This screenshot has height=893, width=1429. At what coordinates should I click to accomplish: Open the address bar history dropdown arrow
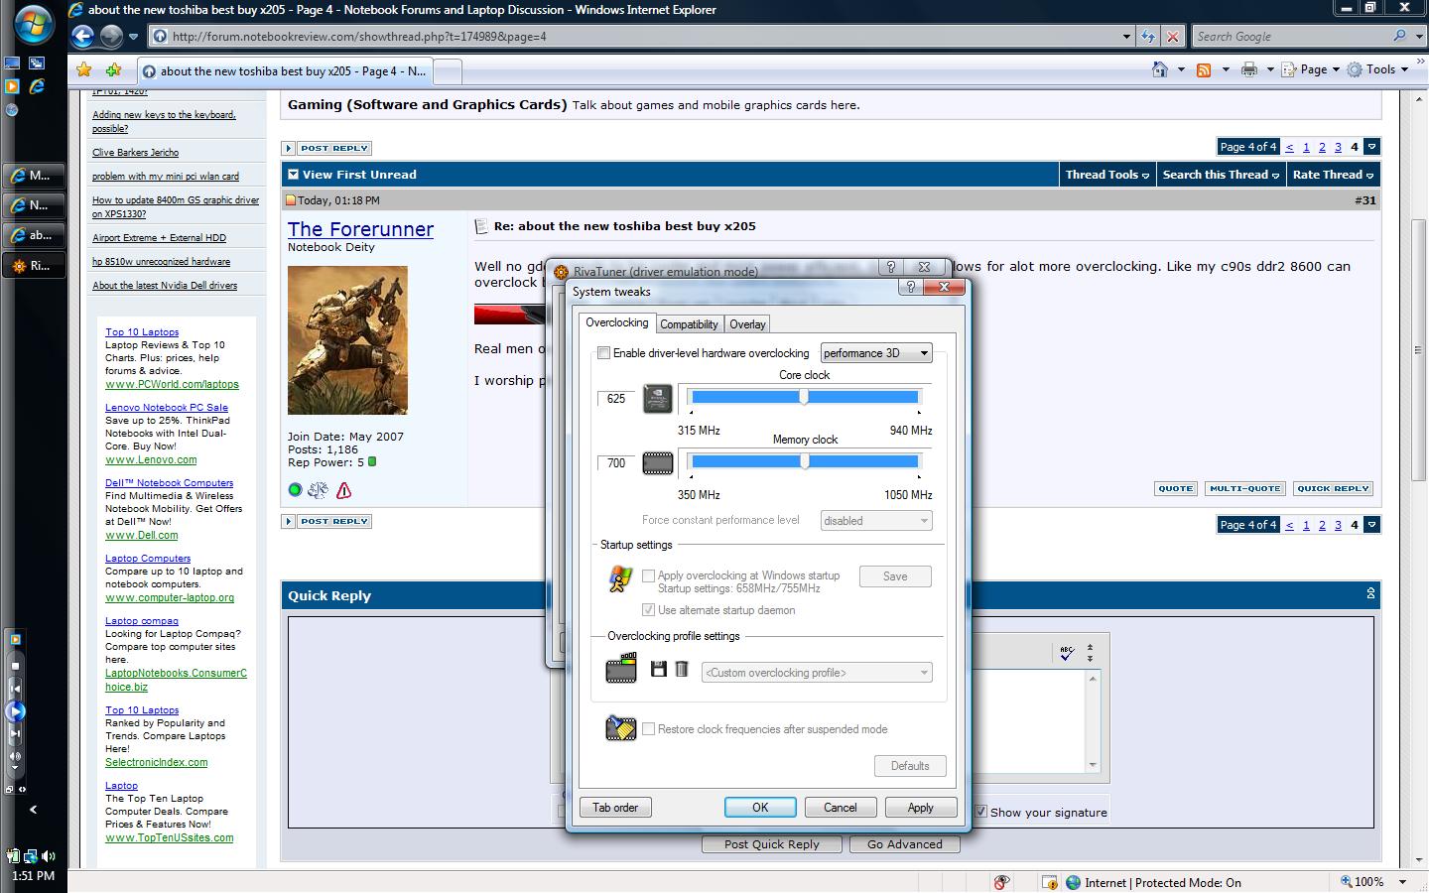click(1126, 37)
